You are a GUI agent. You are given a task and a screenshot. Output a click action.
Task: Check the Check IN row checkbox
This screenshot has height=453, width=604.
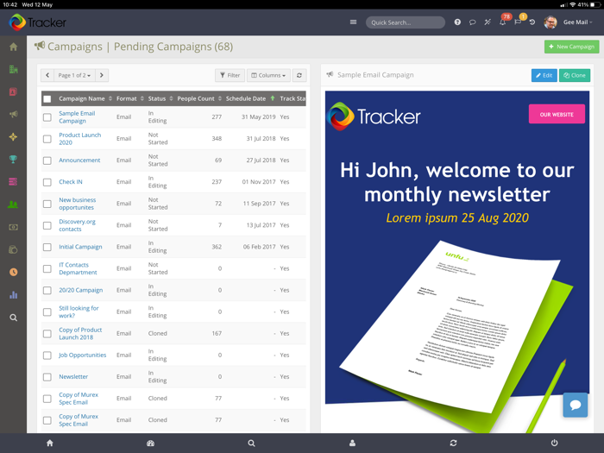[47, 182]
